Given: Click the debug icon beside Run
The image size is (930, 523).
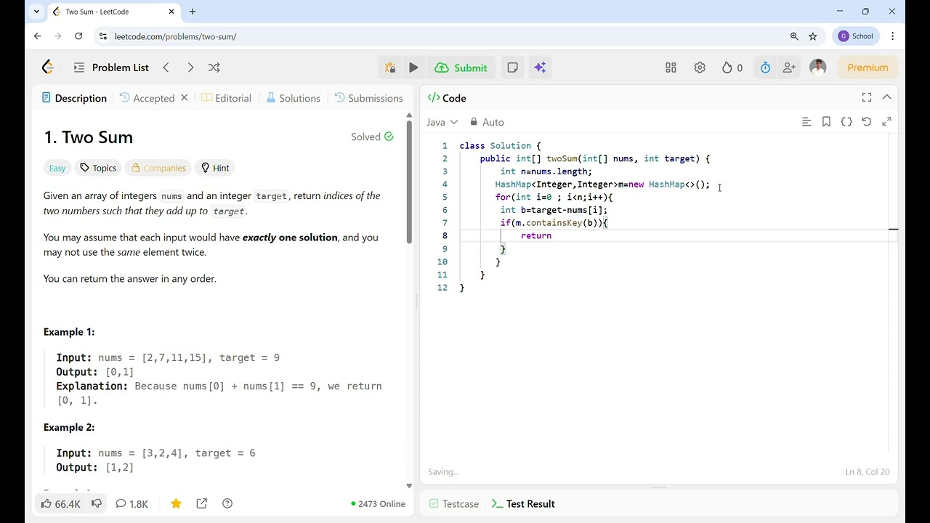Looking at the screenshot, I should click(390, 68).
